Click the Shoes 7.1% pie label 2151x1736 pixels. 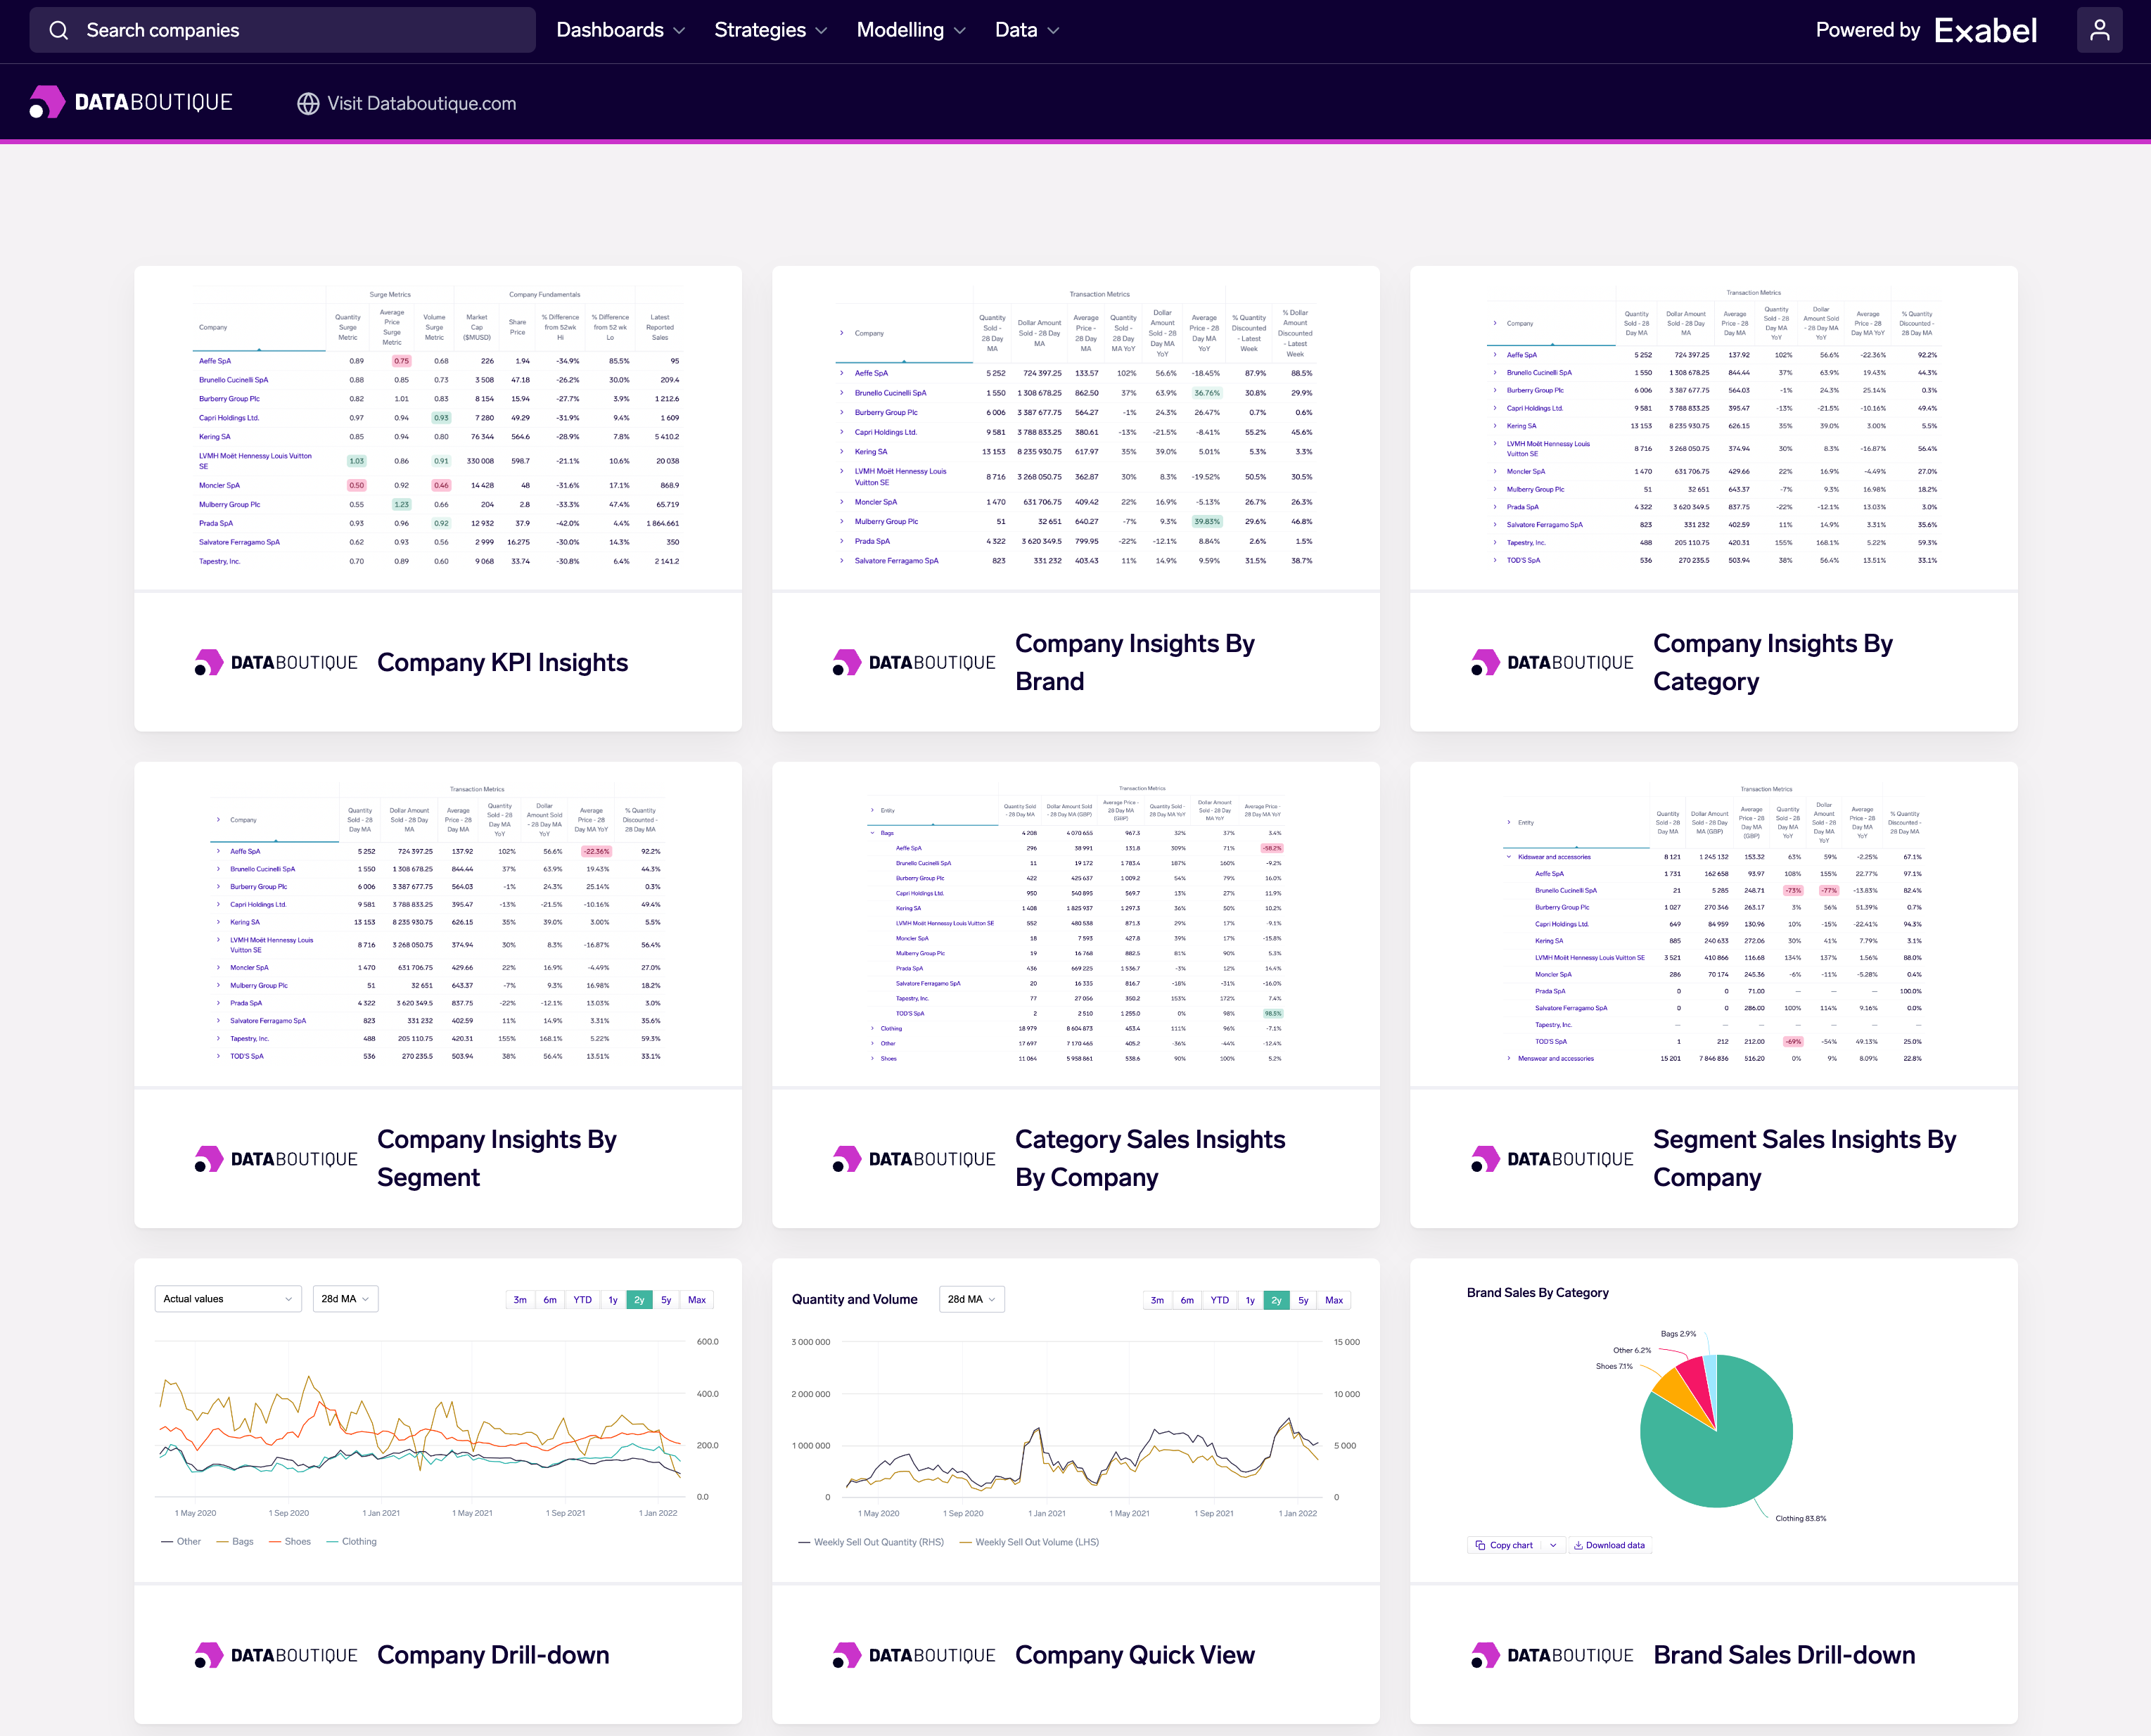click(1614, 1366)
